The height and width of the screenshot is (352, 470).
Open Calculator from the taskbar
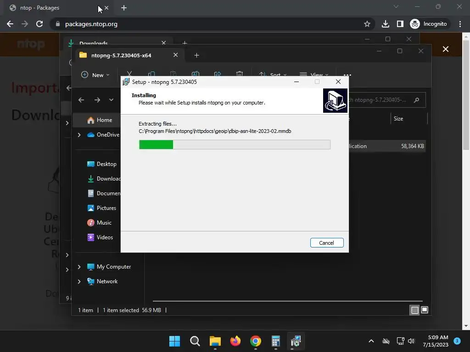pyautogui.click(x=276, y=341)
